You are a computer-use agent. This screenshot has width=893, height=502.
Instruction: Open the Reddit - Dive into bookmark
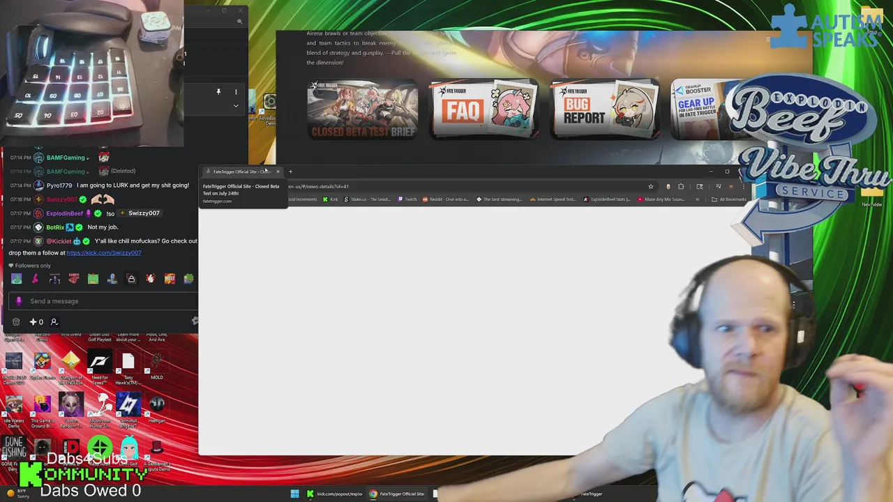446,199
